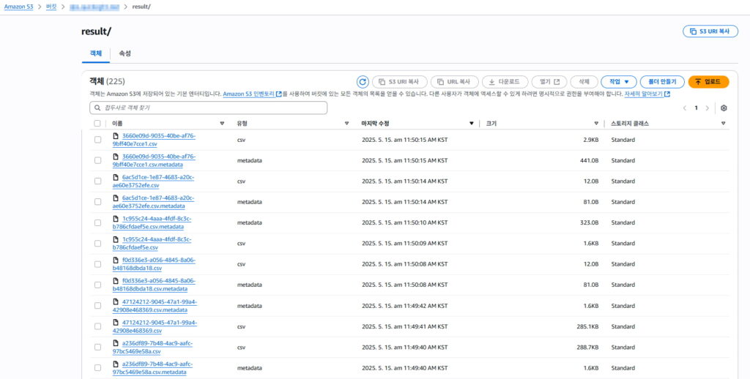Click the URL 복사 button

454,82
